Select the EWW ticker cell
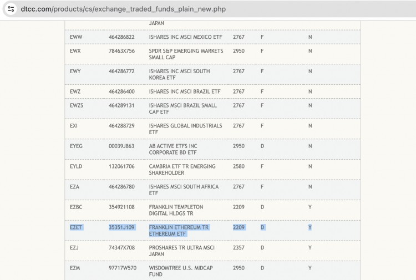Viewport: 416px width, 280px height. point(76,37)
